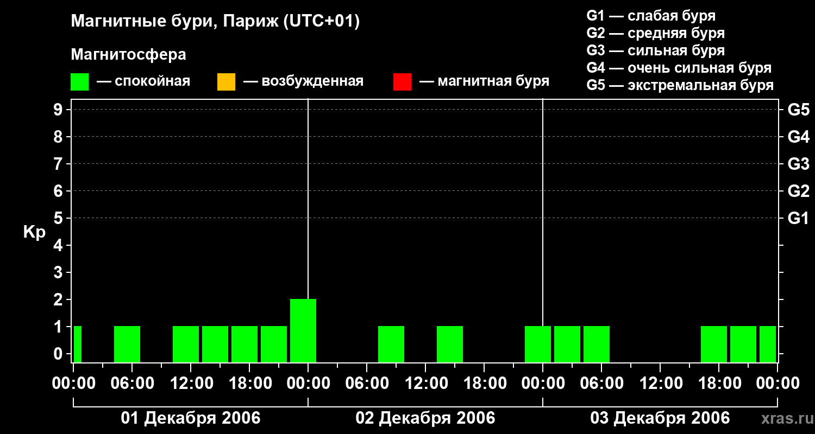
Task: Select the chart title Магнитные бури, Париж (UTC+01)
Action: click(x=216, y=22)
